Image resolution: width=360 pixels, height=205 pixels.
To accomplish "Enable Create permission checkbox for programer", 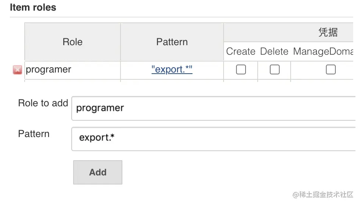I will click(241, 69).
